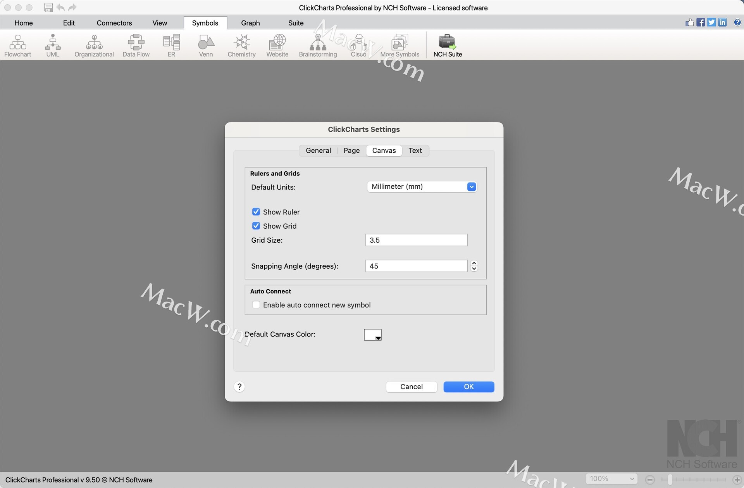This screenshot has width=744, height=488.
Task: Select Organizational chart symbols
Action: click(94, 45)
